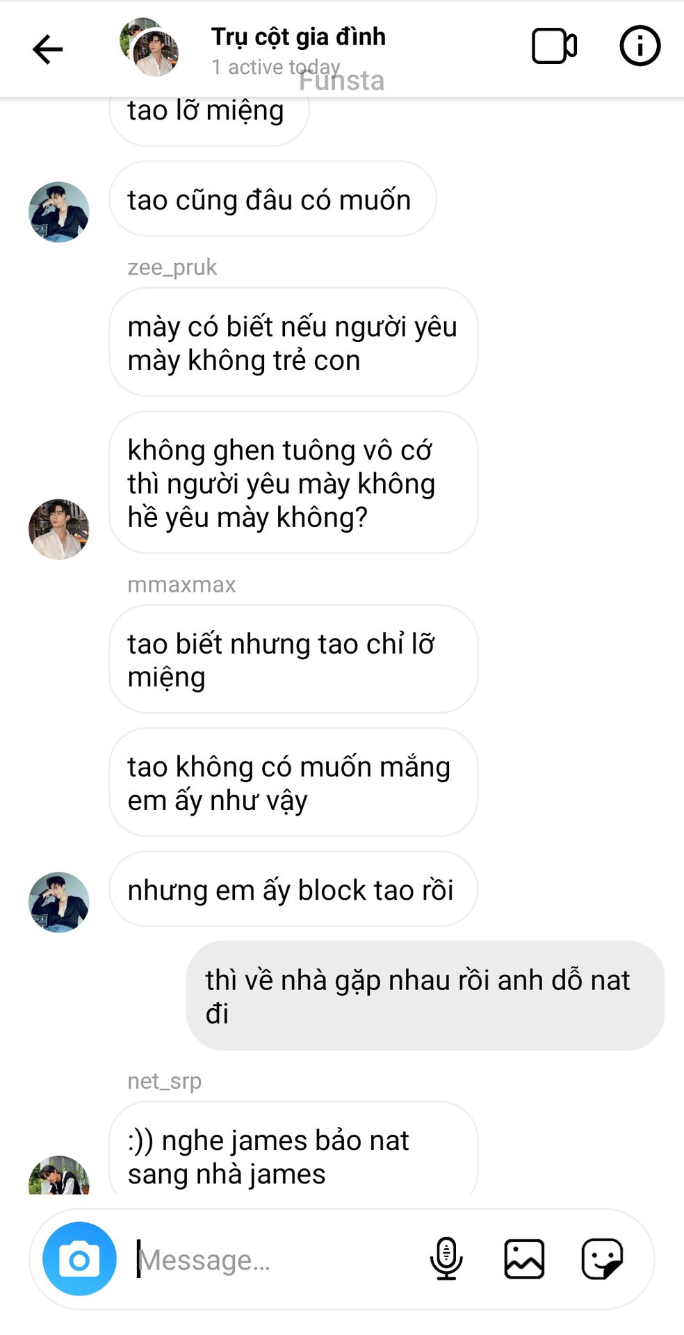Click the Message input field

click(278, 1259)
